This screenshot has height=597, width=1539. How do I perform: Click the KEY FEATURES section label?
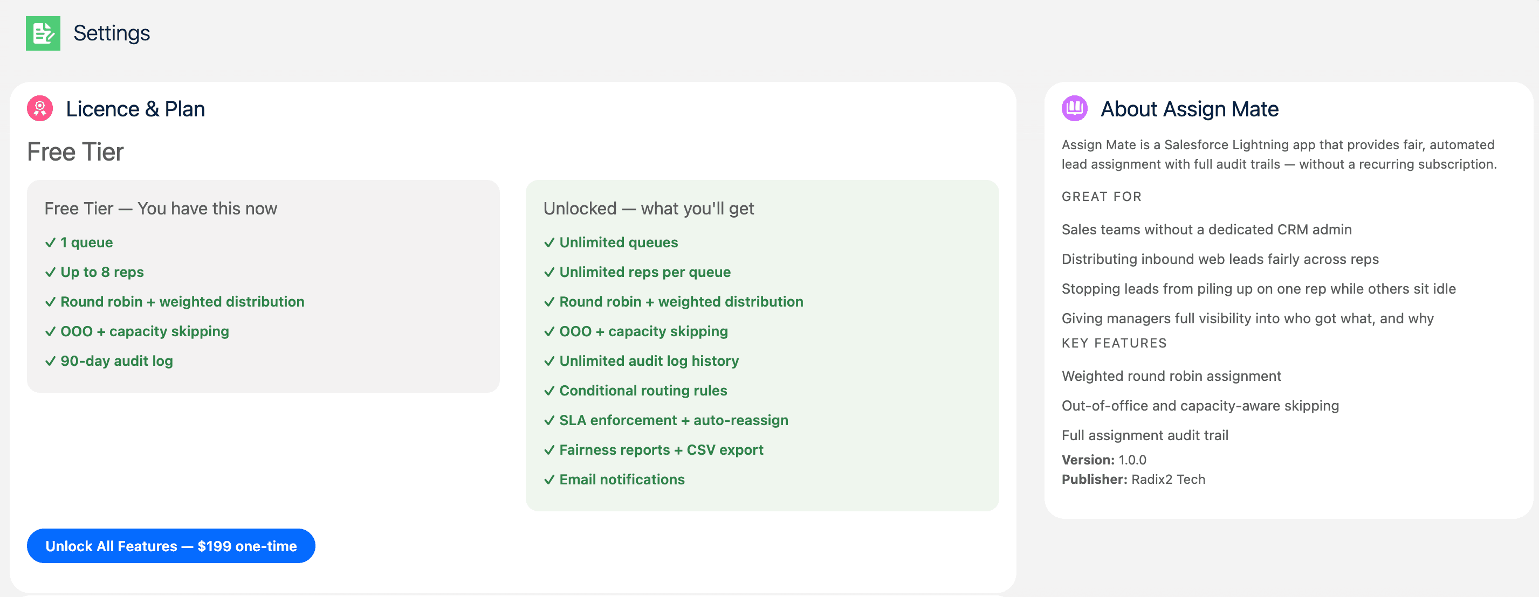(x=1114, y=343)
